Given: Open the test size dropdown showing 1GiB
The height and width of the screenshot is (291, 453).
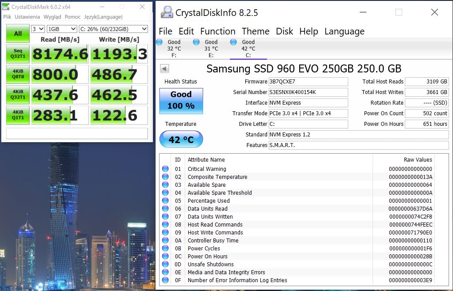Looking at the screenshot, I should tap(62, 29).
